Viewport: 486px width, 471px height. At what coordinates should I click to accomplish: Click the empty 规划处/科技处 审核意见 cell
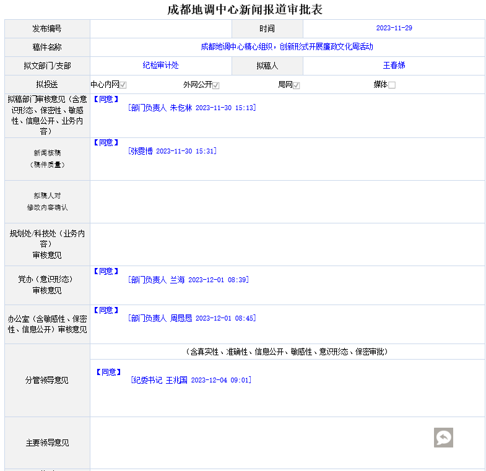[x=287, y=244]
